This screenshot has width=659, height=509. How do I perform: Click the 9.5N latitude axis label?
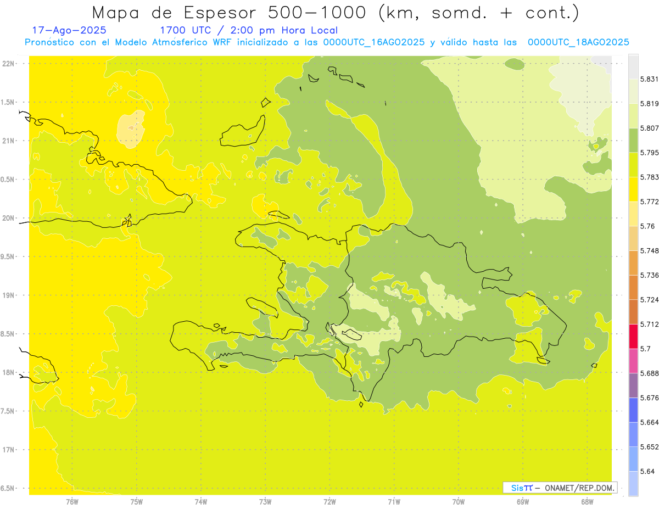(8, 256)
